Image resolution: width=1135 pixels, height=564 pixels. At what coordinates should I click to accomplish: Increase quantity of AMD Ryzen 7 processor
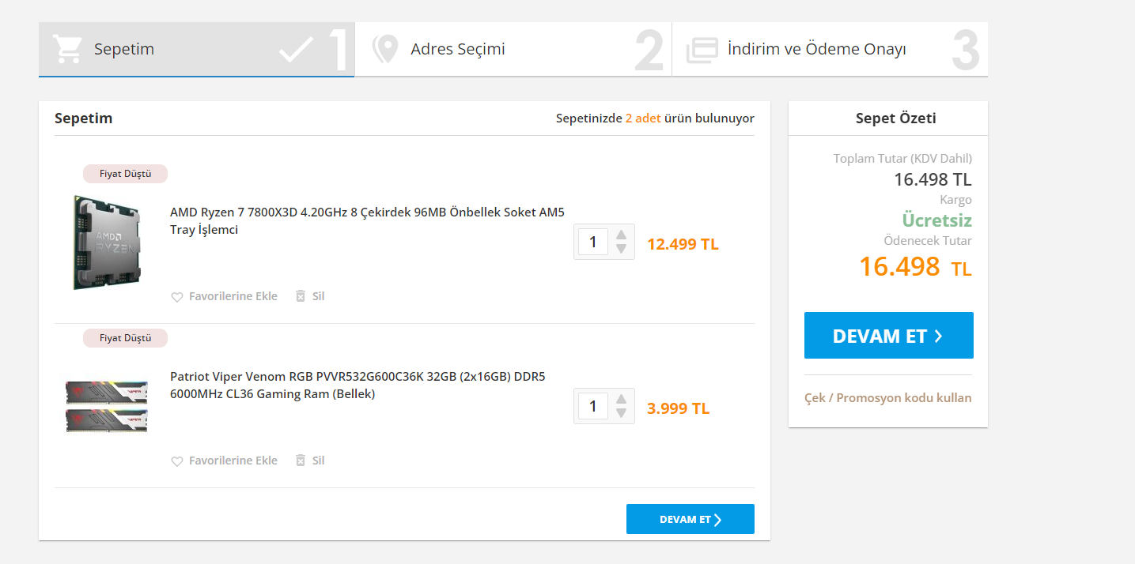pos(621,235)
